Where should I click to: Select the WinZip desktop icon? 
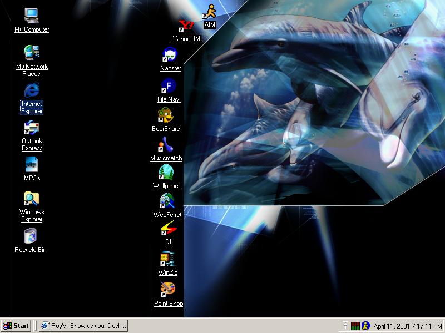167,259
